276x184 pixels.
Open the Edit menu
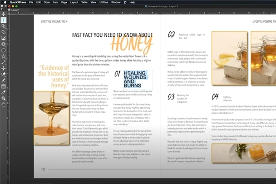[x=39, y=2]
